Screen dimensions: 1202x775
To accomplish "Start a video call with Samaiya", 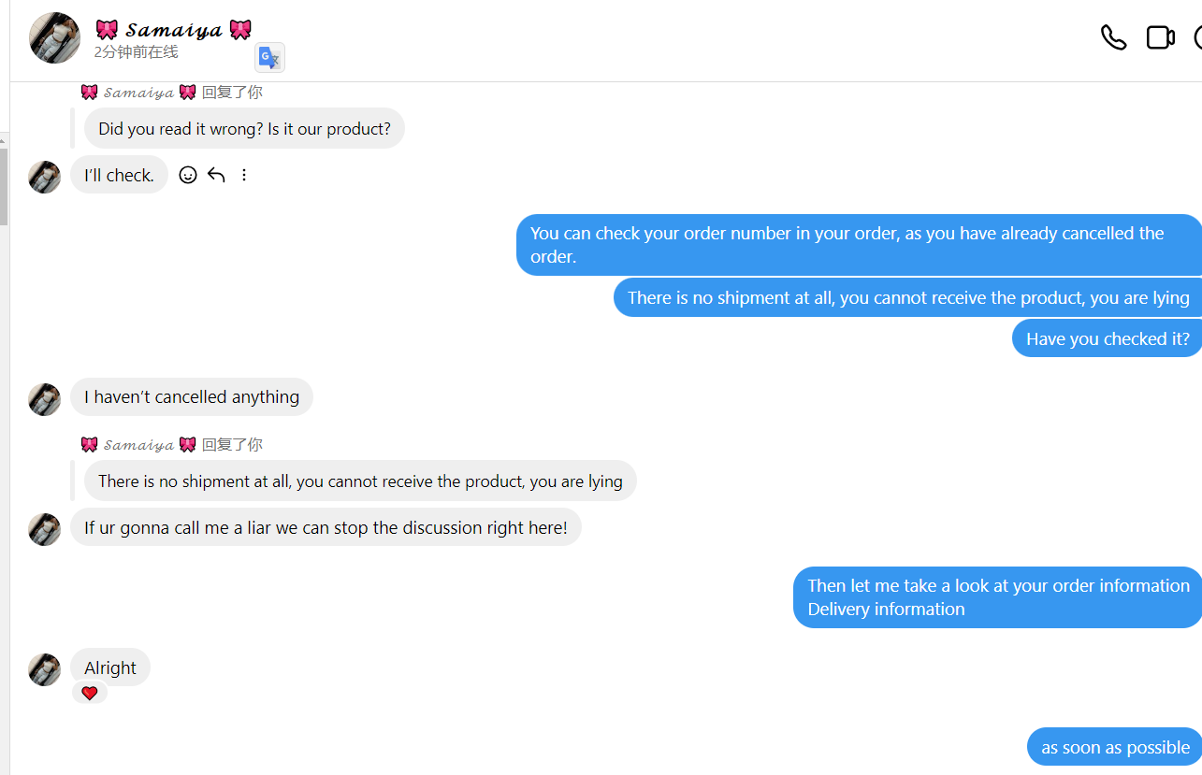I will pos(1160,38).
